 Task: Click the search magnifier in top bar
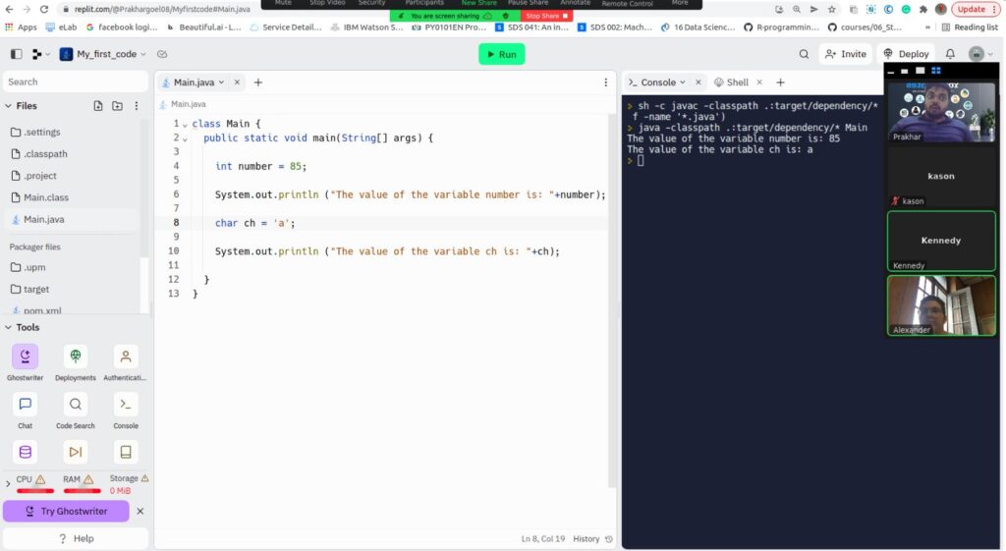click(804, 54)
